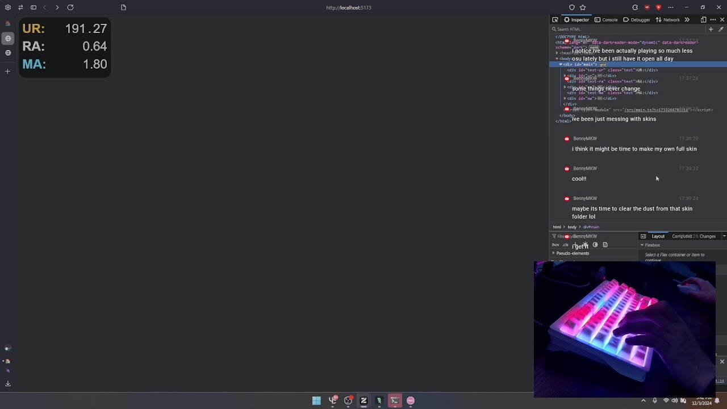Toggle the sidebar layout icon
727x409 pixels.
(34, 7)
